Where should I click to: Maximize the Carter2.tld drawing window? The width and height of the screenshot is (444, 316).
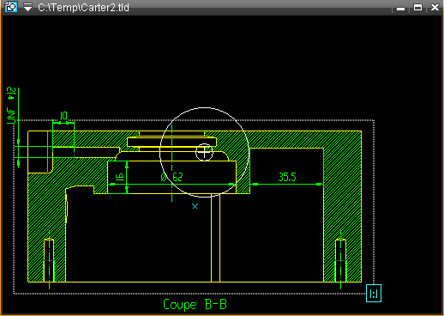pos(417,7)
